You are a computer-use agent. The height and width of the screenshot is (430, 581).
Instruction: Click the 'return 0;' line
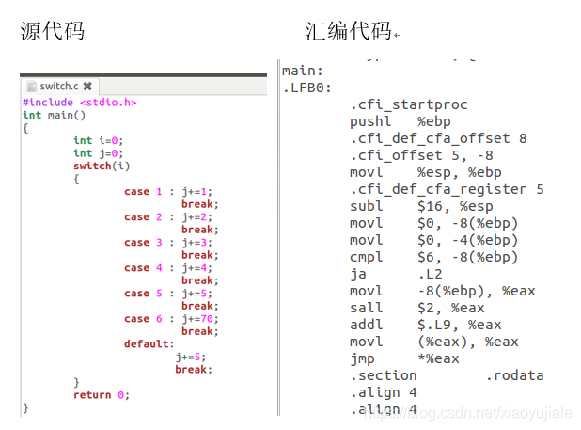click(102, 395)
